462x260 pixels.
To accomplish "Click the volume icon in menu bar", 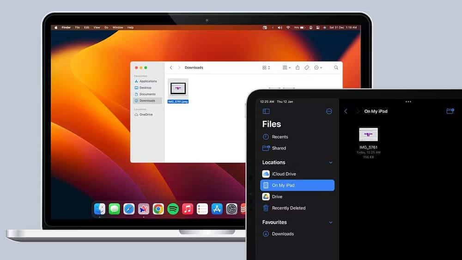I will (280, 27).
